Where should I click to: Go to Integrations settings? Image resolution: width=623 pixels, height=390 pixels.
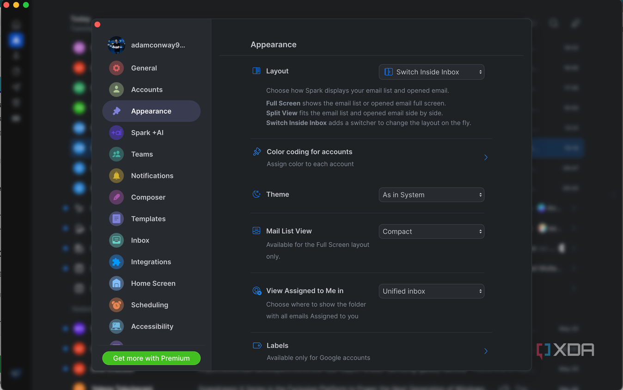point(152,262)
